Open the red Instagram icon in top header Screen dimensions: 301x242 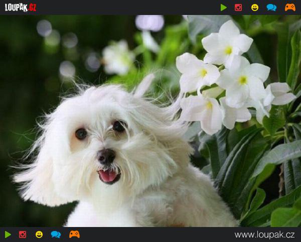[238, 7]
